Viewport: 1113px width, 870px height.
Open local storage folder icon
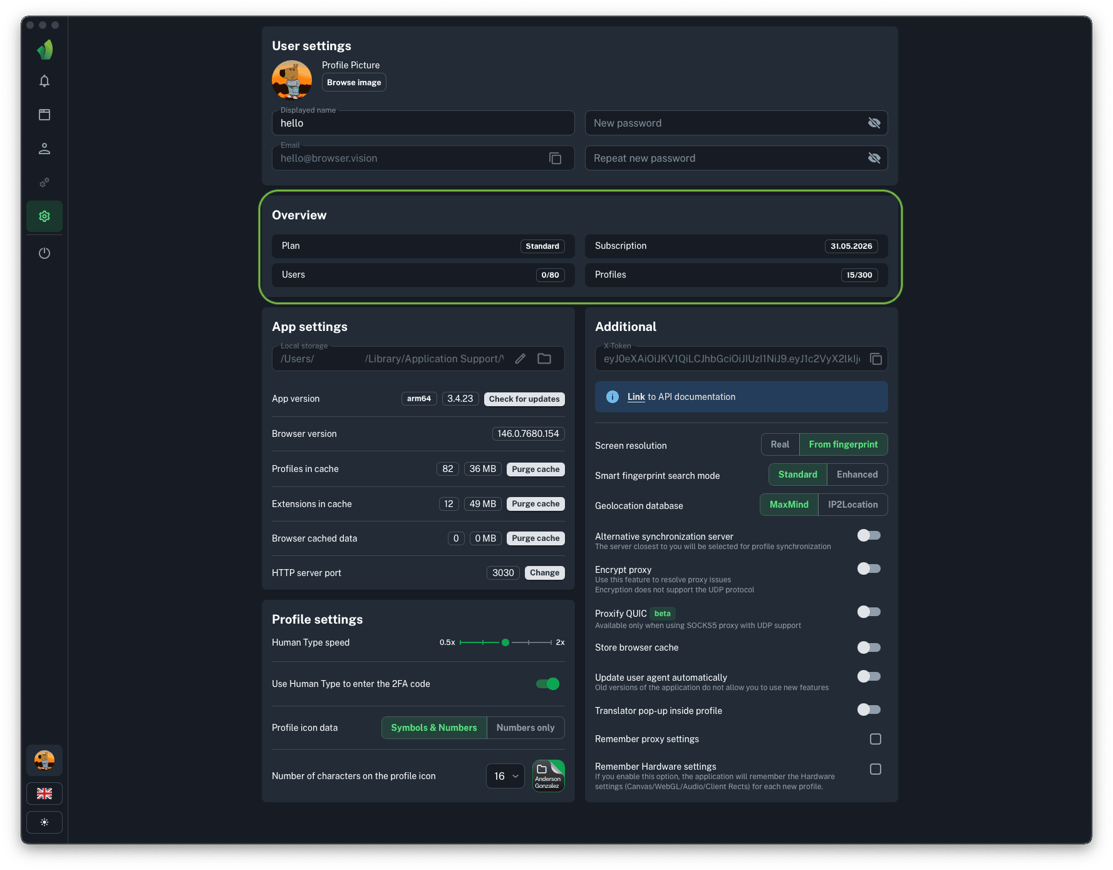pyautogui.click(x=544, y=359)
